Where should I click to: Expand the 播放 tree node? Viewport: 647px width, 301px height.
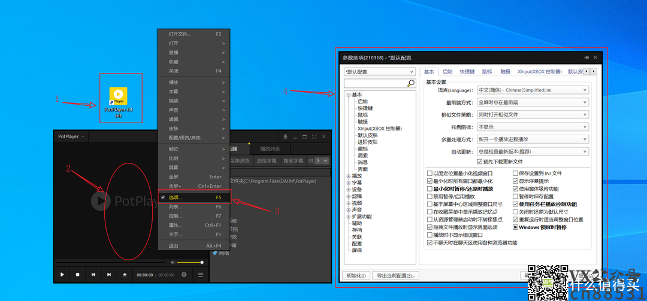(348, 176)
